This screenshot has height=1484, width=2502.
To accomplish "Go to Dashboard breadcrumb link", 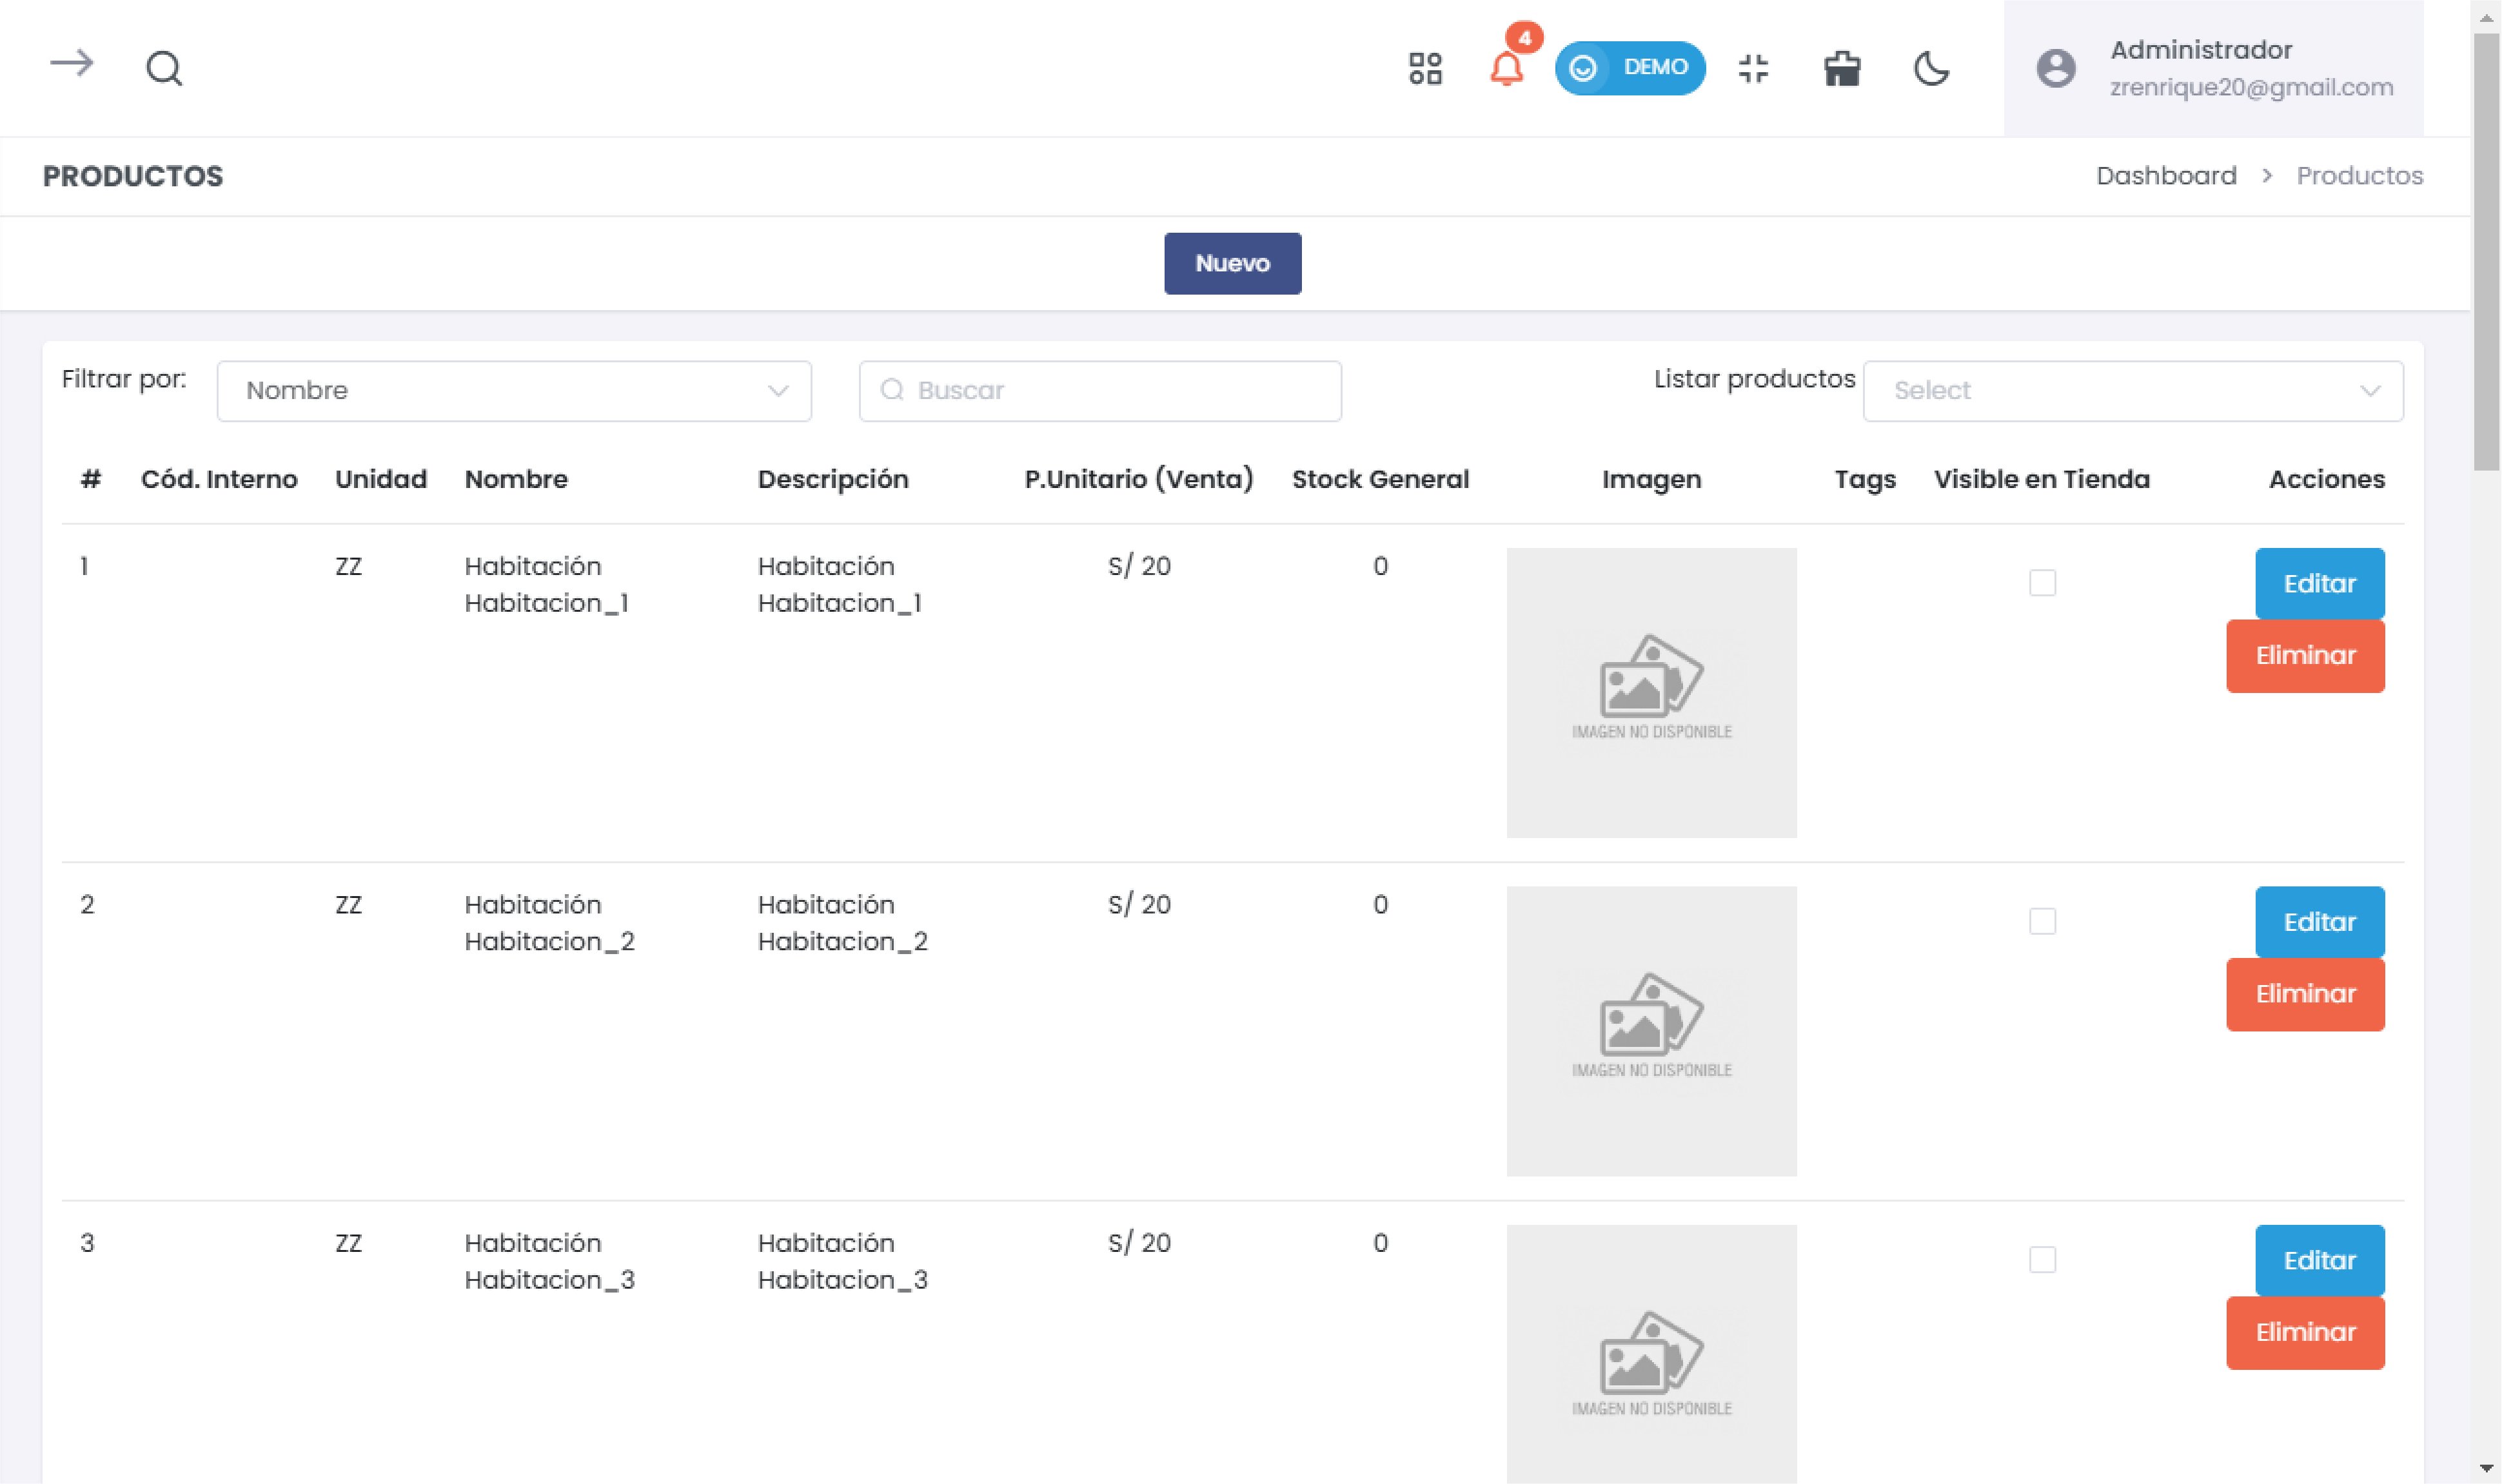I will [x=2166, y=176].
